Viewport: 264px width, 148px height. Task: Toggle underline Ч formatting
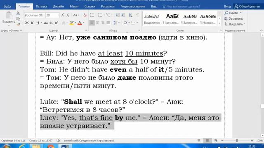tap(38, 23)
